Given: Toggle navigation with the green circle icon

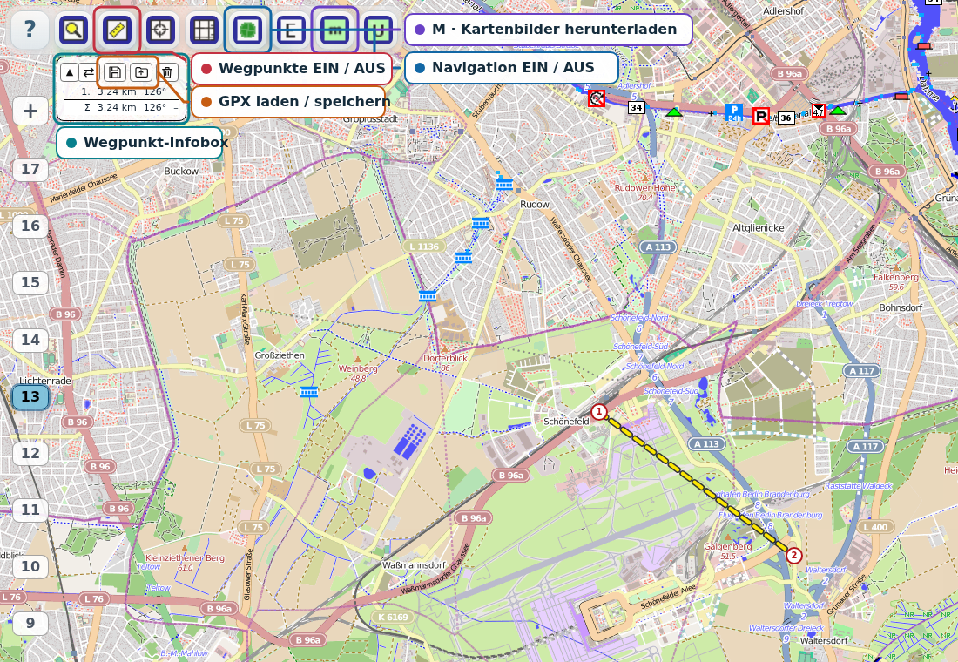Looking at the screenshot, I should 247,30.
